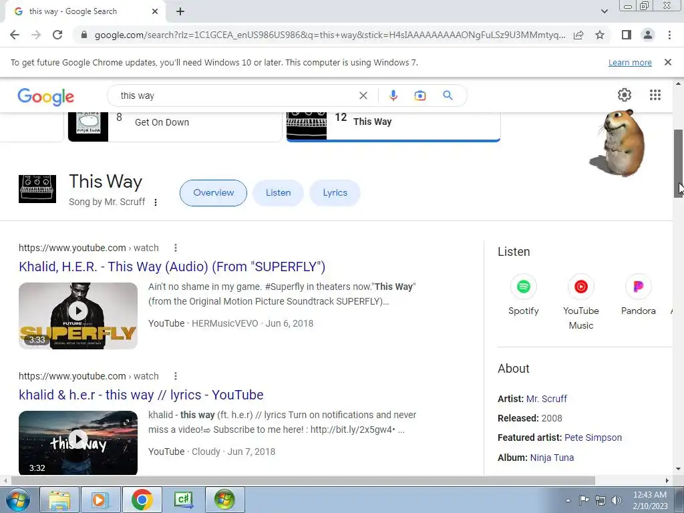Click Chrome icon in the taskbar

pos(142,500)
